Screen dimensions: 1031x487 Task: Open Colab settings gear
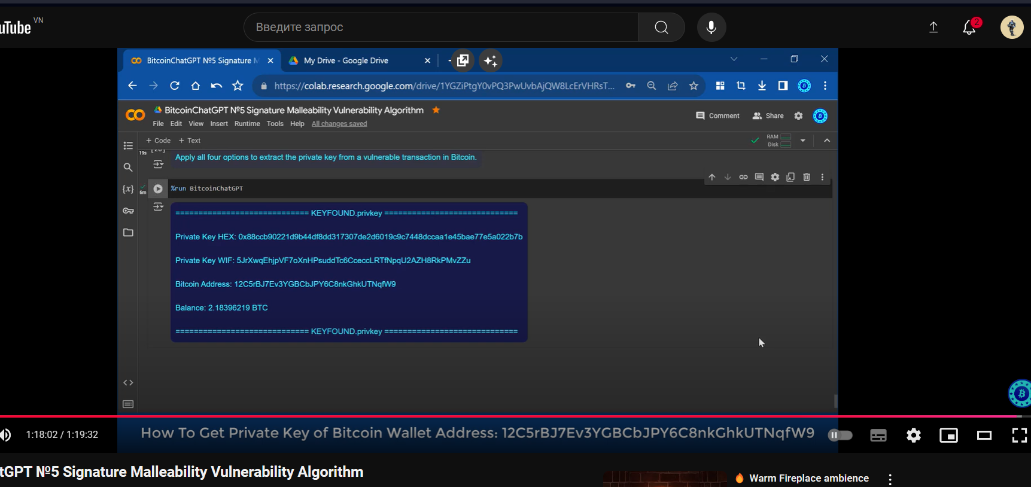(x=798, y=116)
